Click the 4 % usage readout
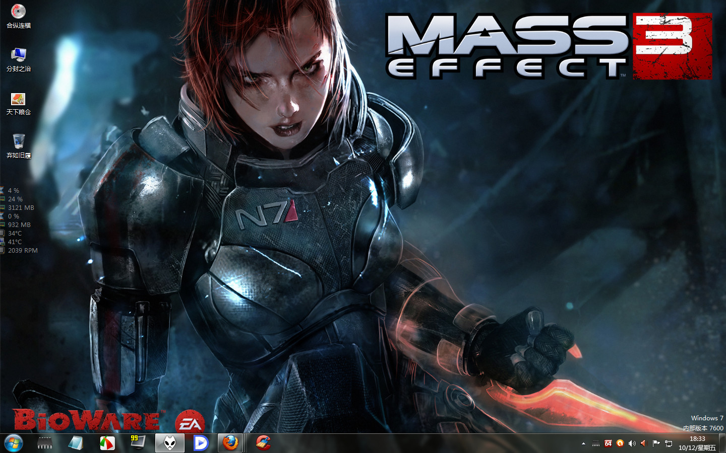 (x=14, y=190)
